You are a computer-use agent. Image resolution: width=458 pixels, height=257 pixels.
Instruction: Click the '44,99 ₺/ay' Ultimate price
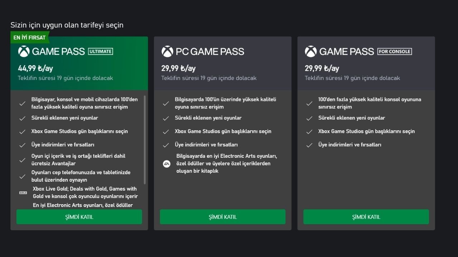[x=35, y=68]
